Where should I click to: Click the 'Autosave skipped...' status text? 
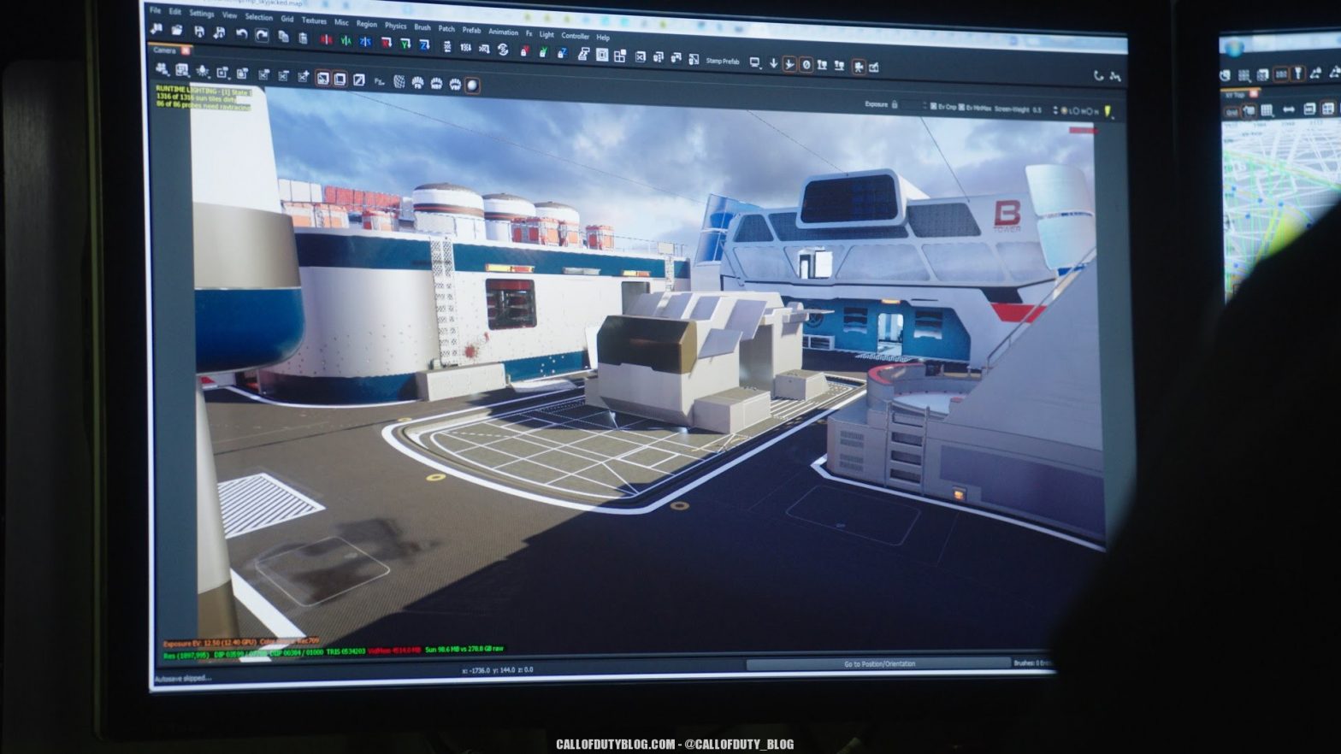point(182,679)
